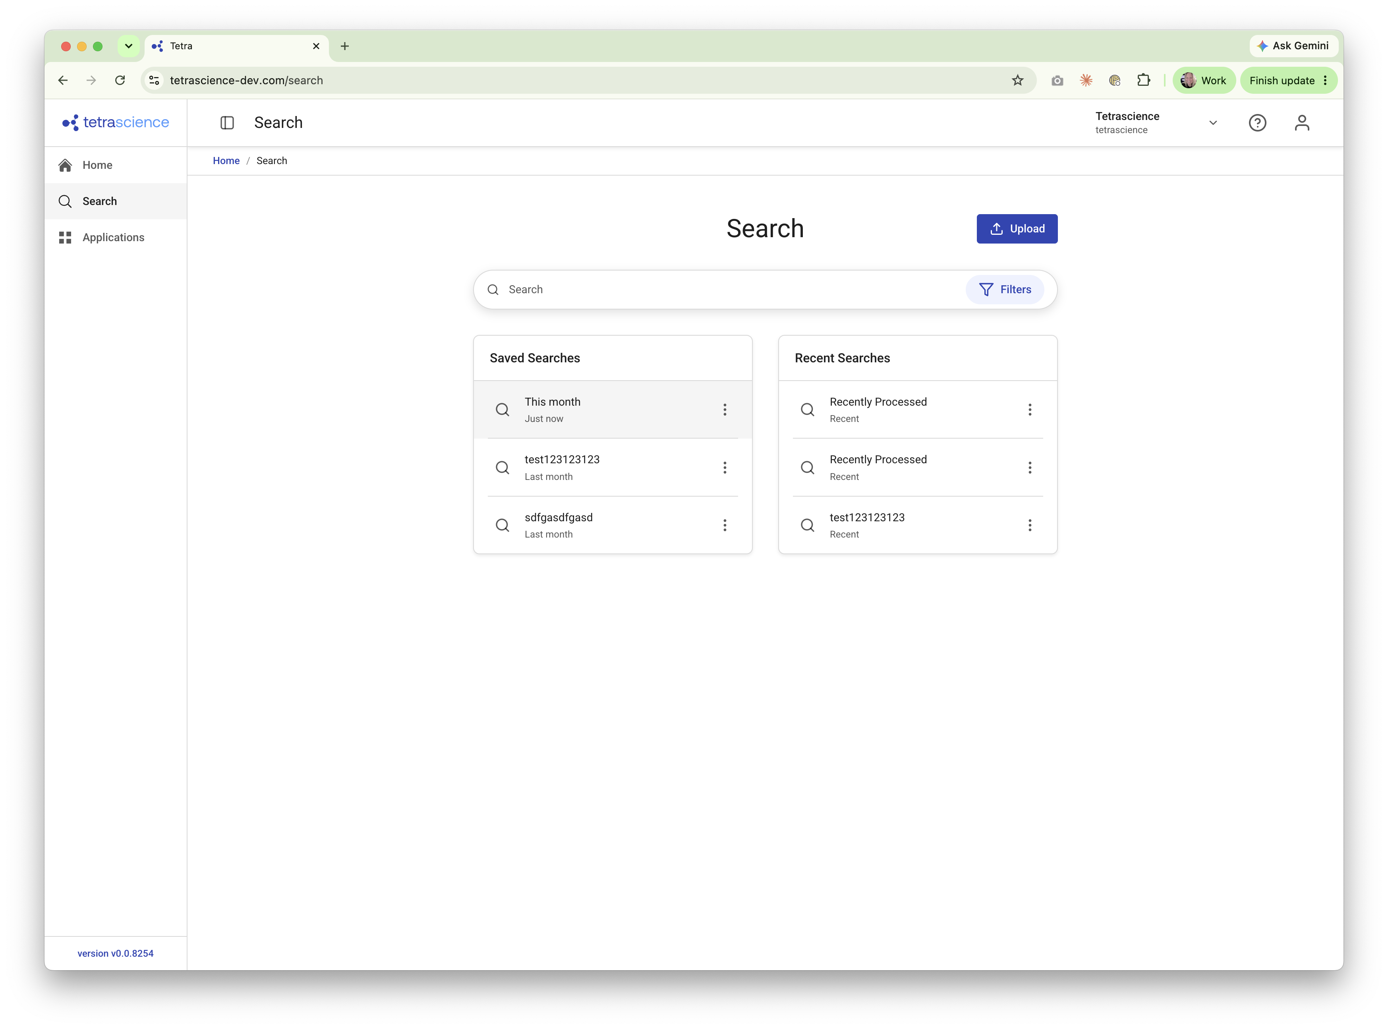Viewport: 1388px width, 1029px height.
Task: Click the Home breadcrumb link
Action: pyautogui.click(x=226, y=161)
